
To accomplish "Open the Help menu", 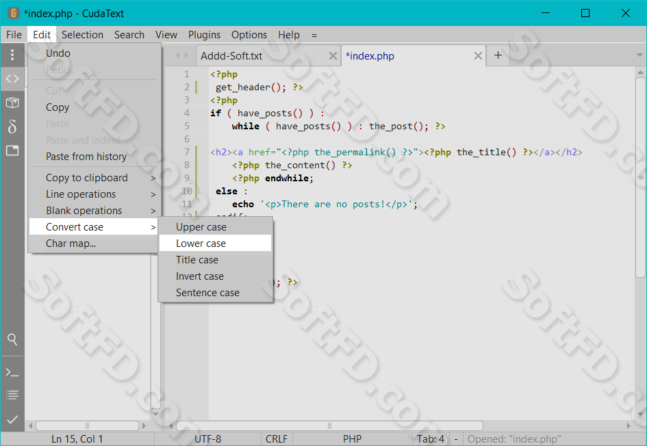I will pos(289,35).
